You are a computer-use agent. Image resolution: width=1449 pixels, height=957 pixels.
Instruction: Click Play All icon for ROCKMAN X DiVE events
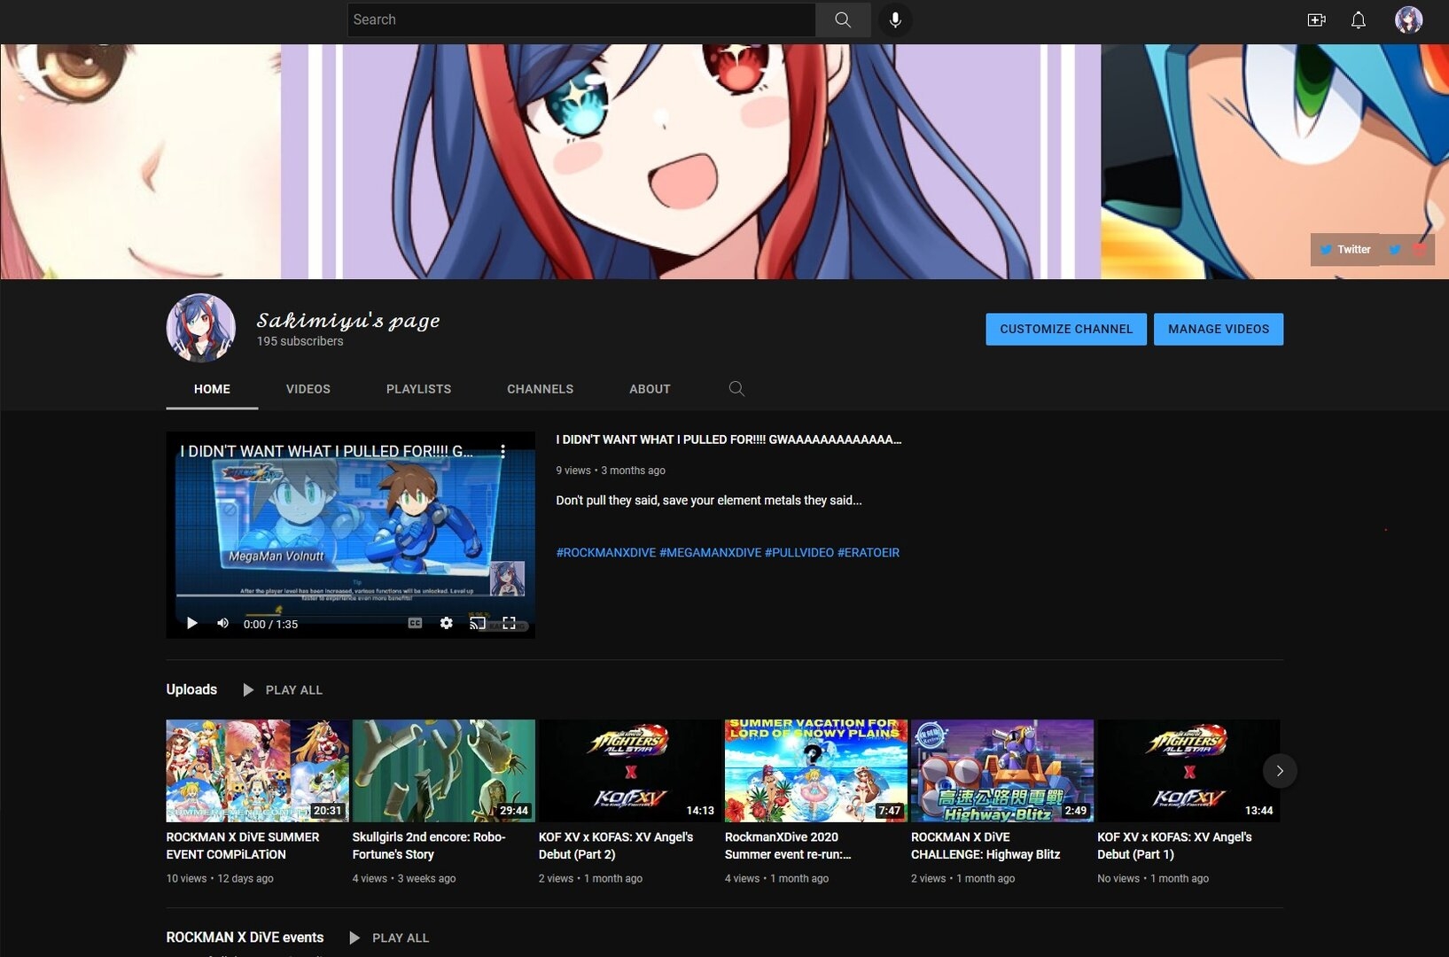(x=354, y=938)
